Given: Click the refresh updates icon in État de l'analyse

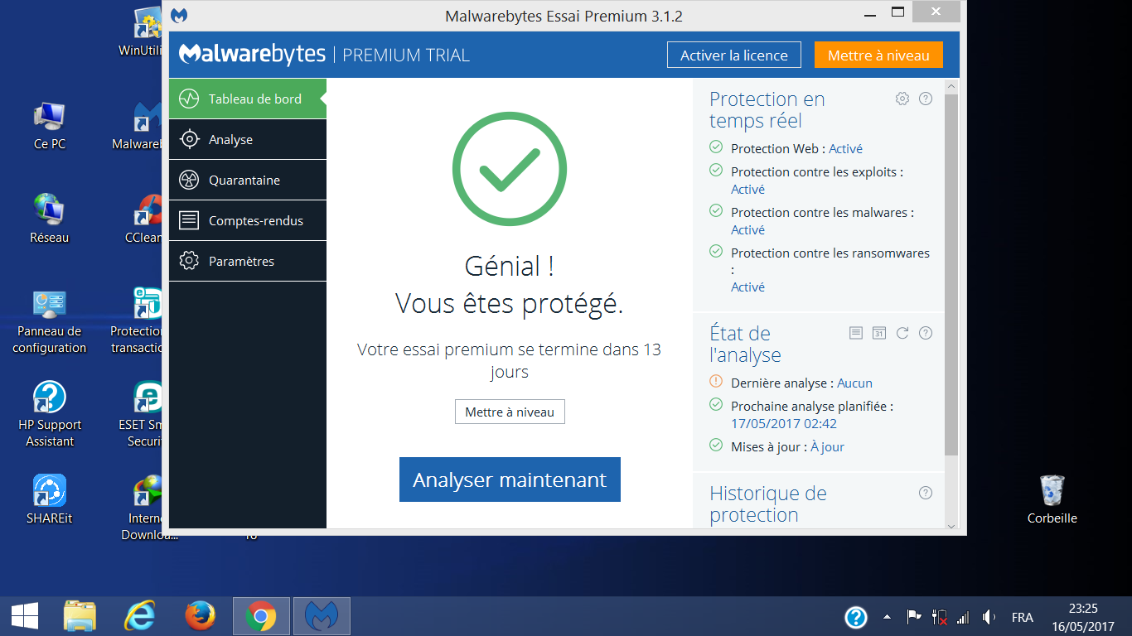Looking at the screenshot, I should point(902,333).
